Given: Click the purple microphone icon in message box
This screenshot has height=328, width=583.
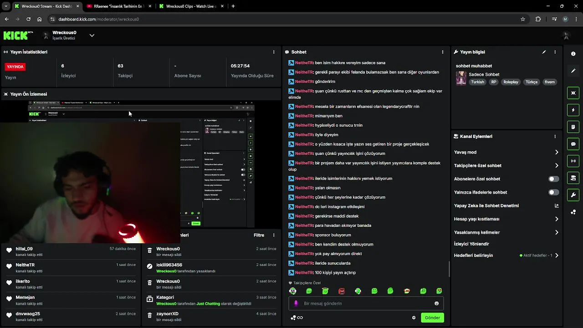Looking at the screenshot, I should tap(296, 303).
